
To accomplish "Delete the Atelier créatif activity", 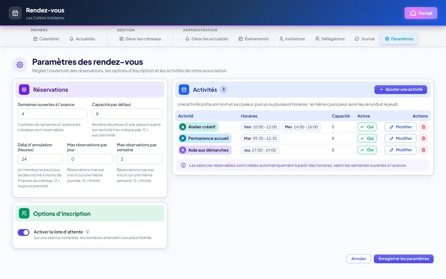I will (423, 127).
